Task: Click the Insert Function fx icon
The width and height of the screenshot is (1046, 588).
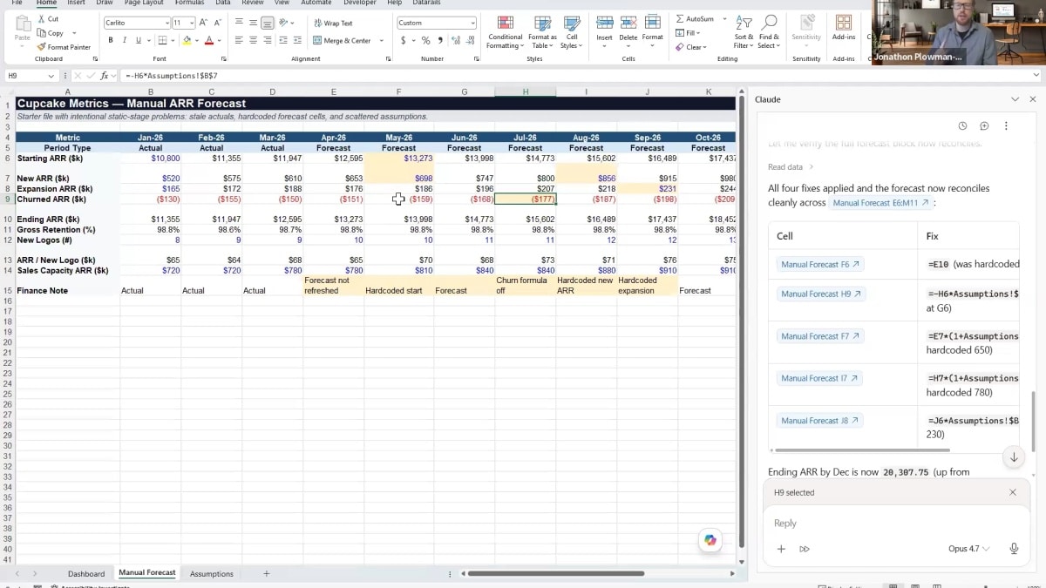Action: pyautogui.click(x=105, y=76)
